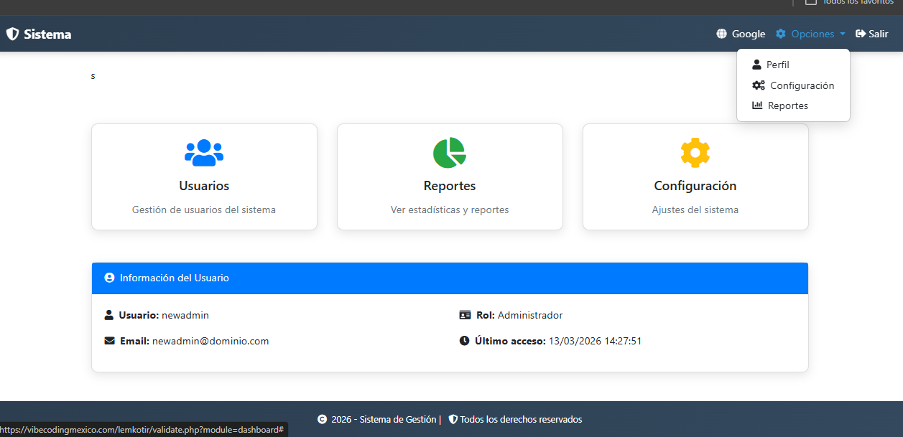The height and width of the screenshot is (437, 903).
Task: Click the person icon beside Perfil
Action: click(x=756, y=65)
